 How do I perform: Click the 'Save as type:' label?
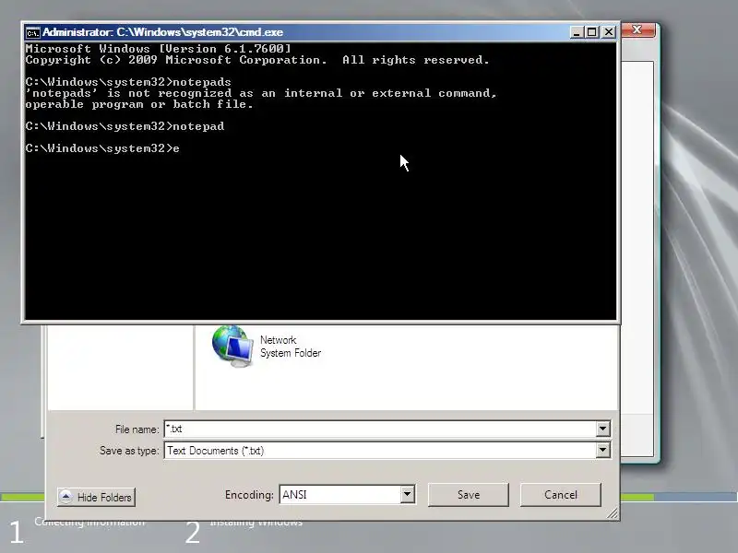click(129, 451)
